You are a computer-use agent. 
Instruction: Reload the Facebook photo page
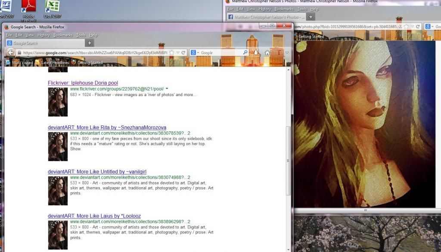point(418,27)
